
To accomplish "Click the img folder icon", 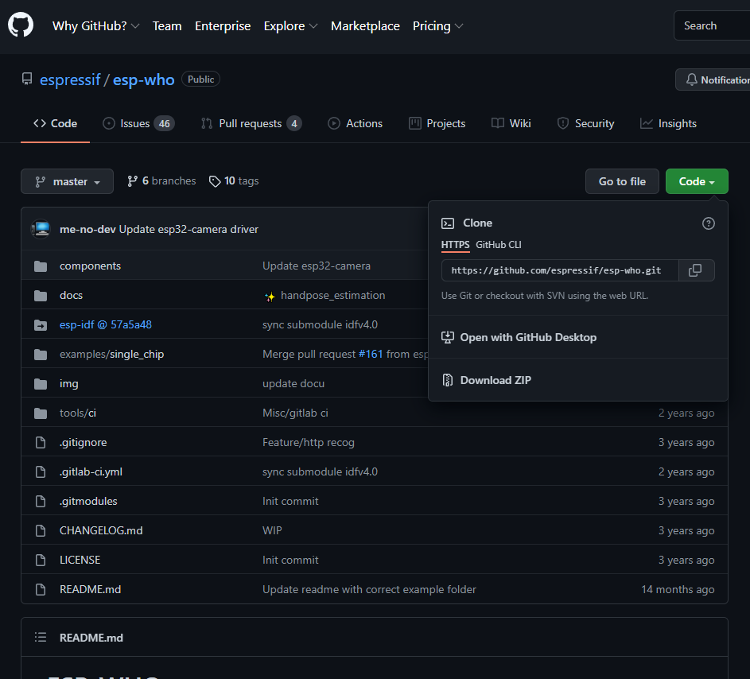I will 41,384.
